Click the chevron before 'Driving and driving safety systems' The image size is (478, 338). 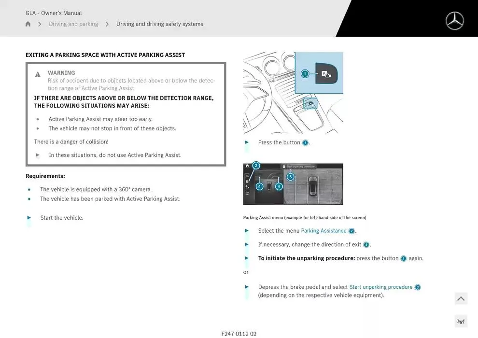tap(107, 24)
